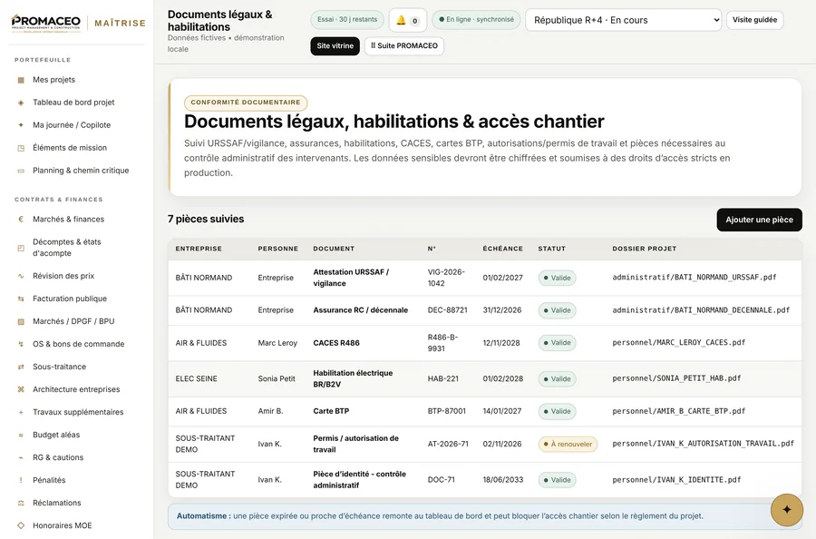Click the Planning & chemin critique icon
816x539 pixels.
[x=21, y=171]
